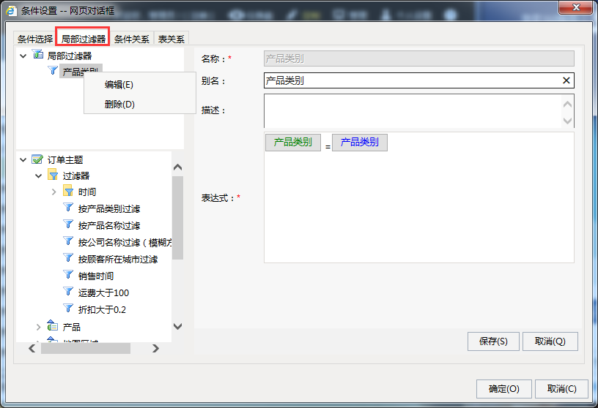
Task: Click the 取消(Q) button
Action: [x=550, y=341]
